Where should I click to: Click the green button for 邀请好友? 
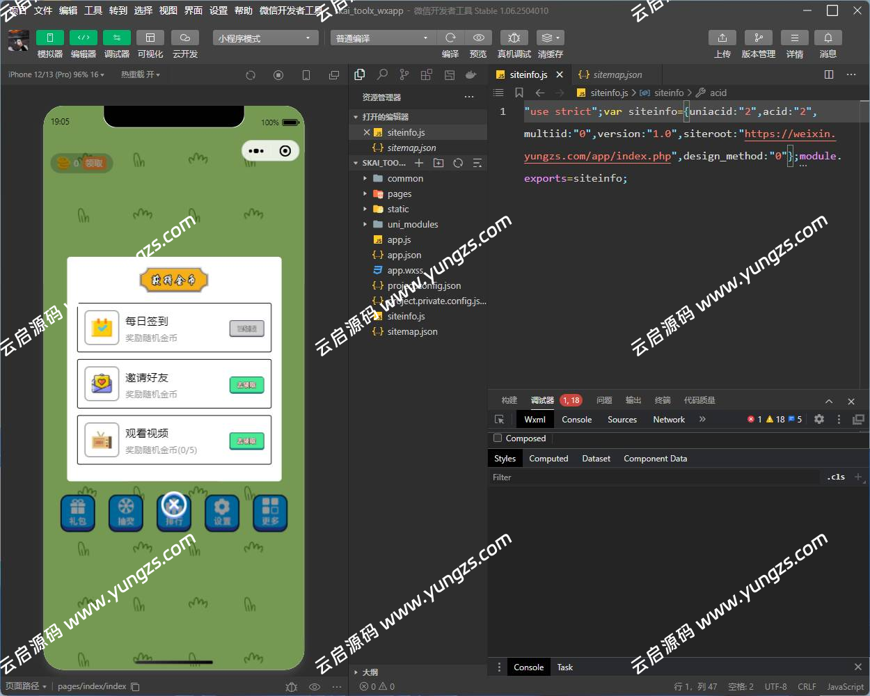coord(246,385)
